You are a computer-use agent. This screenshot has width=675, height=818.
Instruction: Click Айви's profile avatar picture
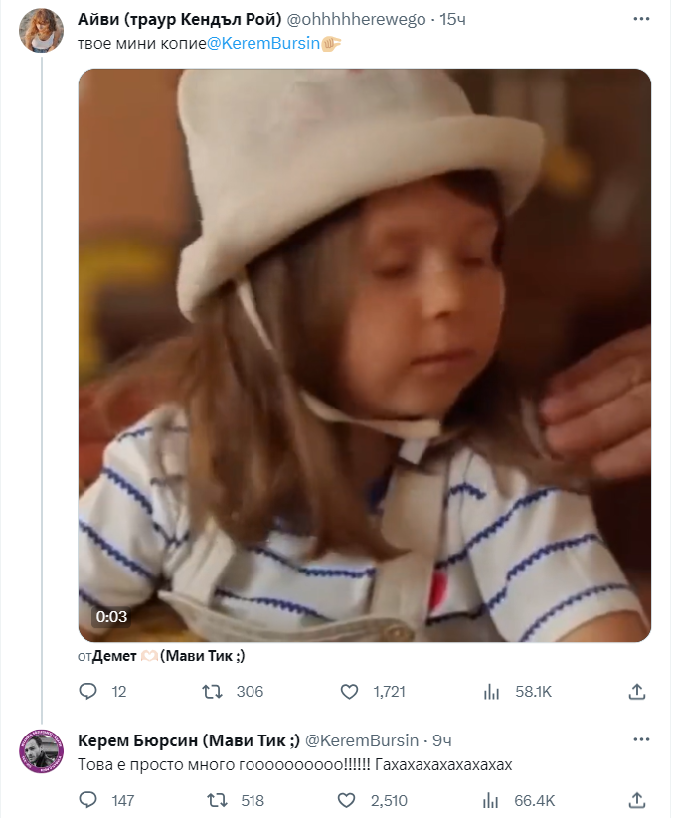42,31
